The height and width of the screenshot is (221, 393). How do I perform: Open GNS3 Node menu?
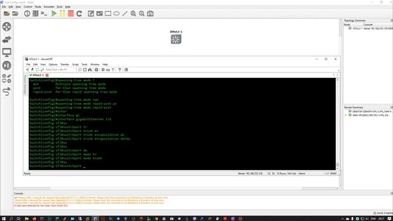tap(38, 7)
